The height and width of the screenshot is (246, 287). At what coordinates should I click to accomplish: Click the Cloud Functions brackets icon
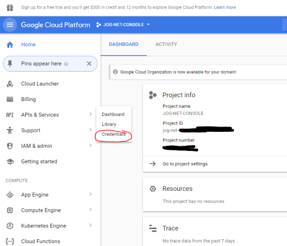coord(10,241)
